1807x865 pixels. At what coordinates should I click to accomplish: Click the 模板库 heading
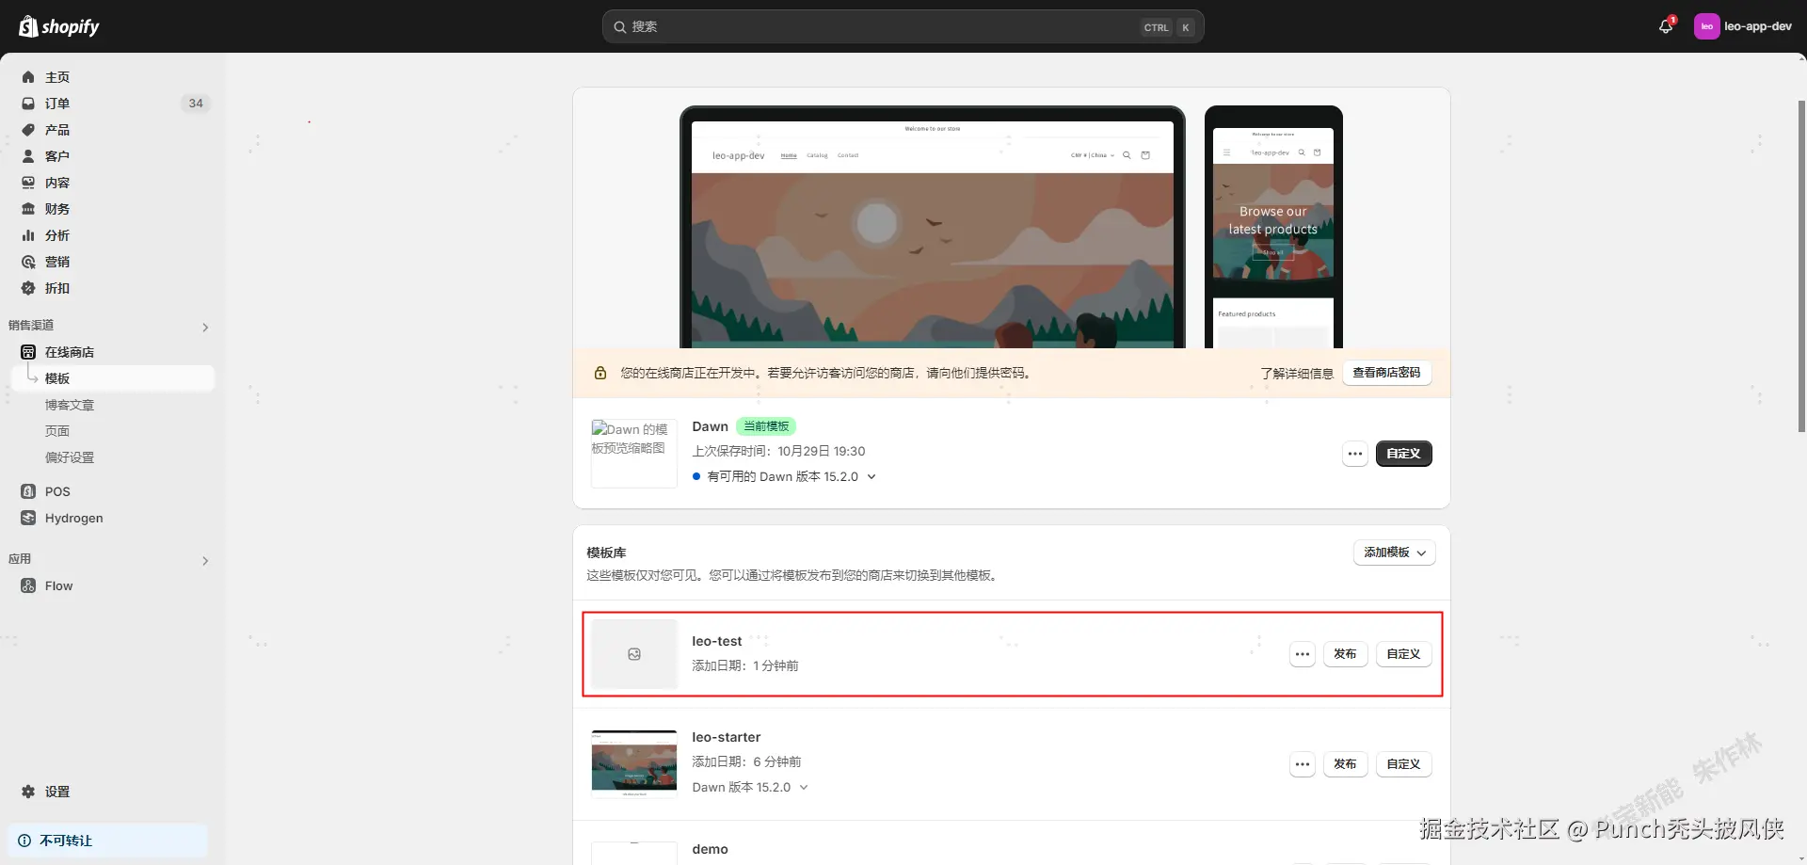[x=606, y=553]
